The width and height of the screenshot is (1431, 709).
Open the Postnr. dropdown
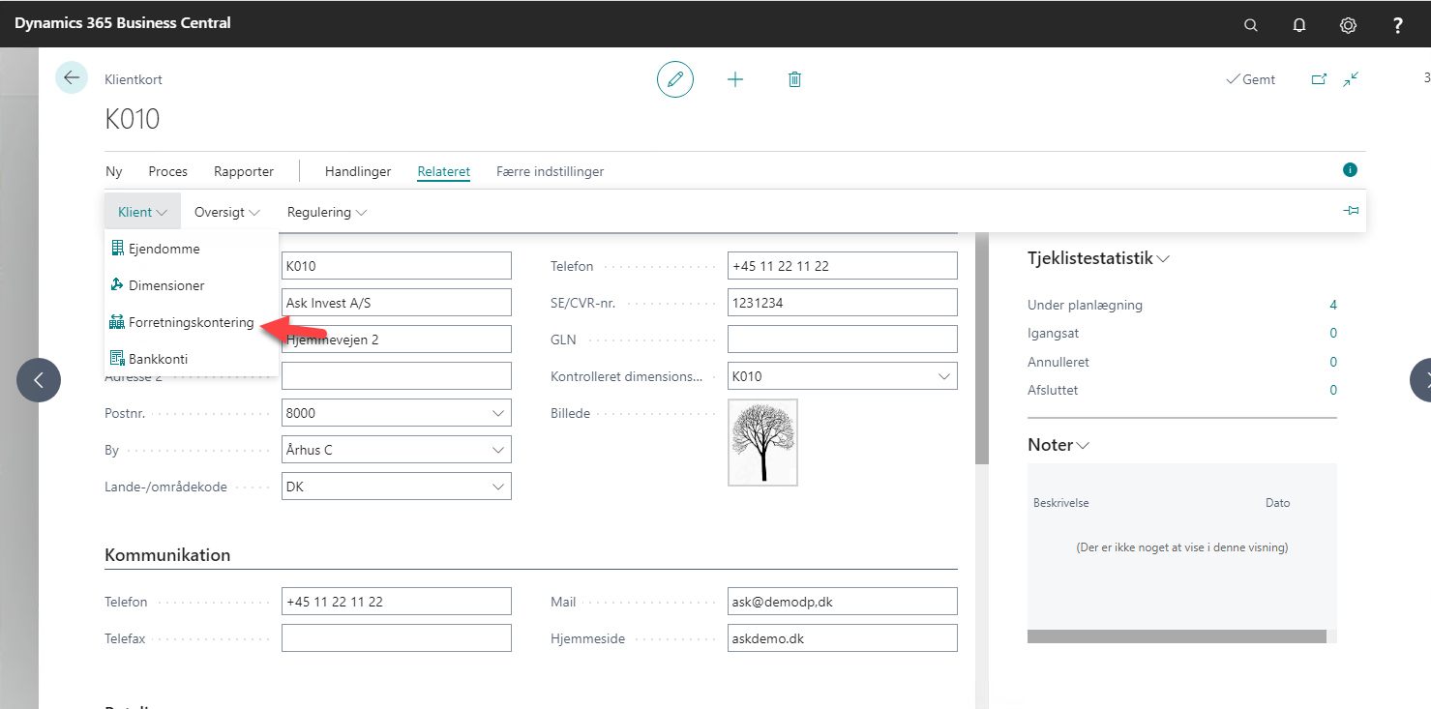click(x=499, y=413)
